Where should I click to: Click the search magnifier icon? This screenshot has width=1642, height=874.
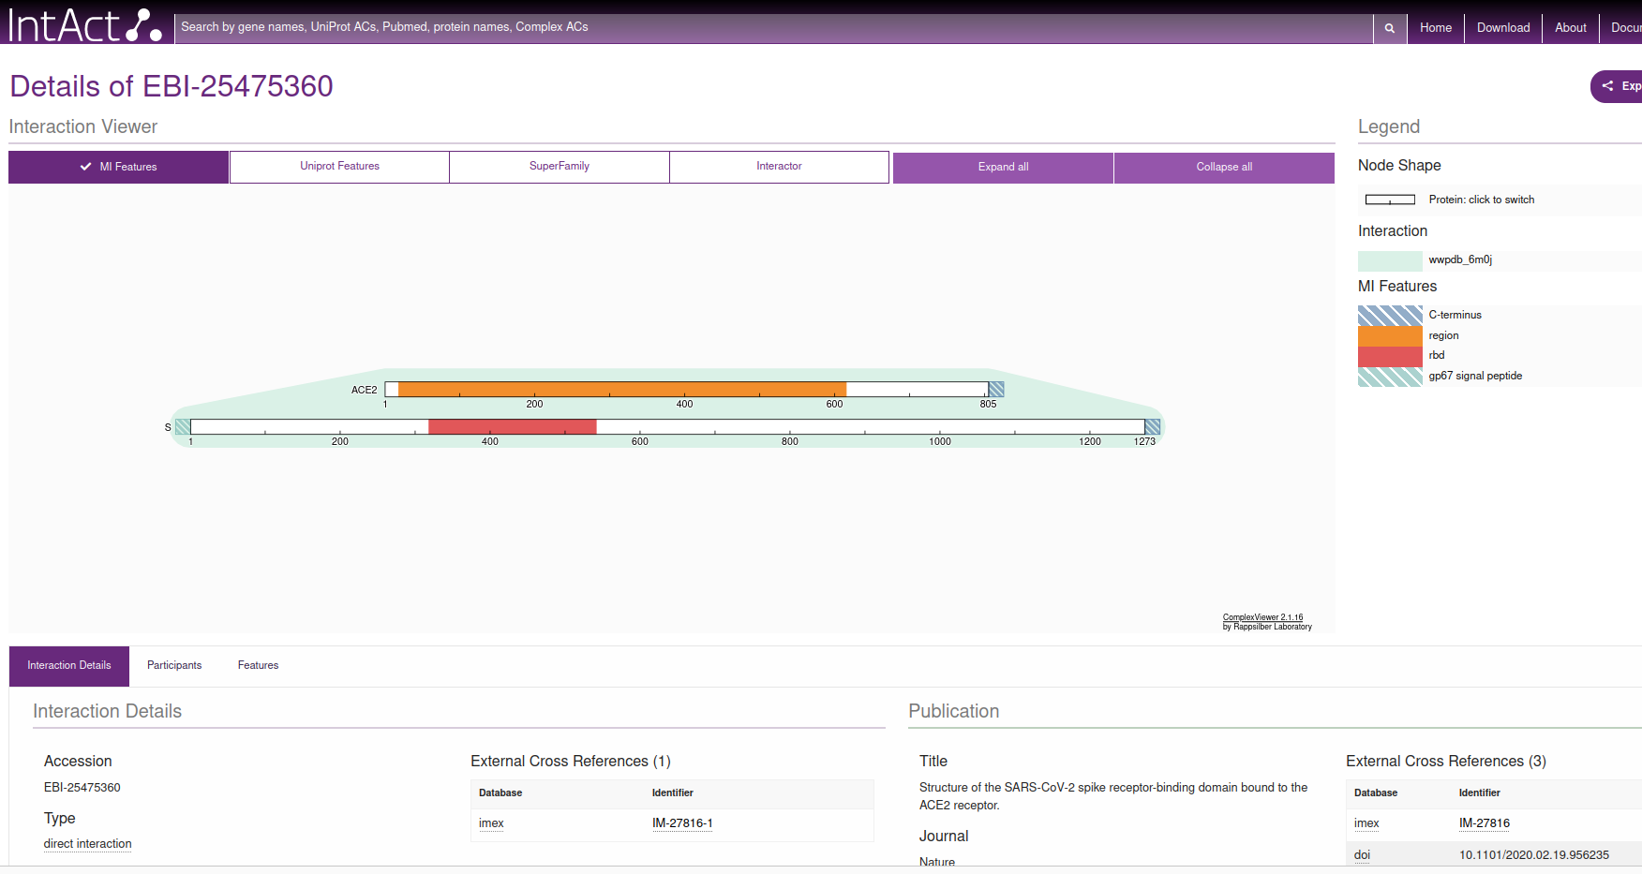click(x=1390, y=28)
